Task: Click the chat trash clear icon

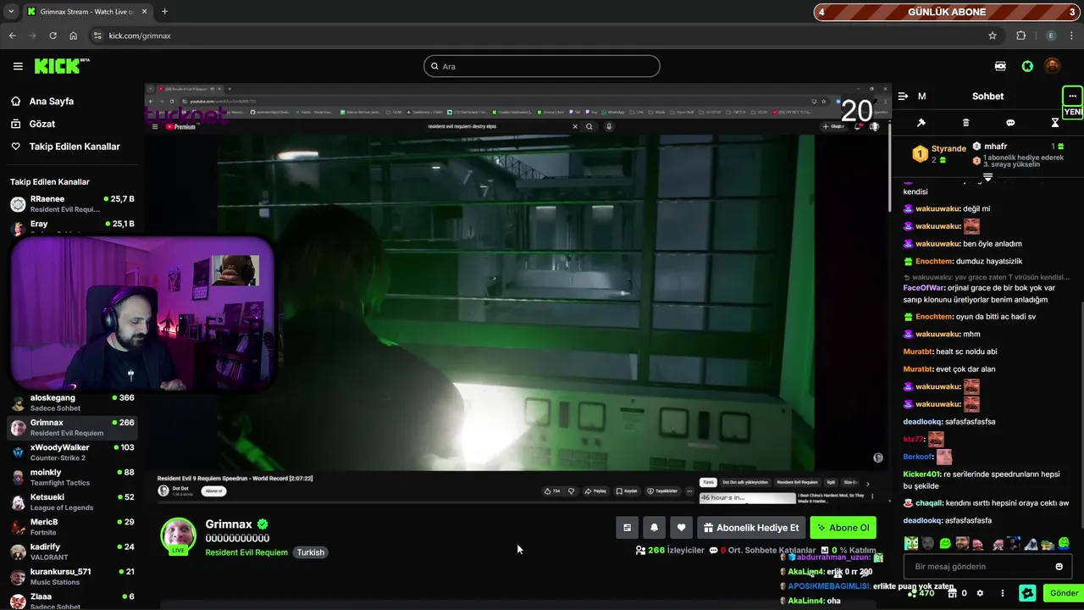Action: (966, 123)
